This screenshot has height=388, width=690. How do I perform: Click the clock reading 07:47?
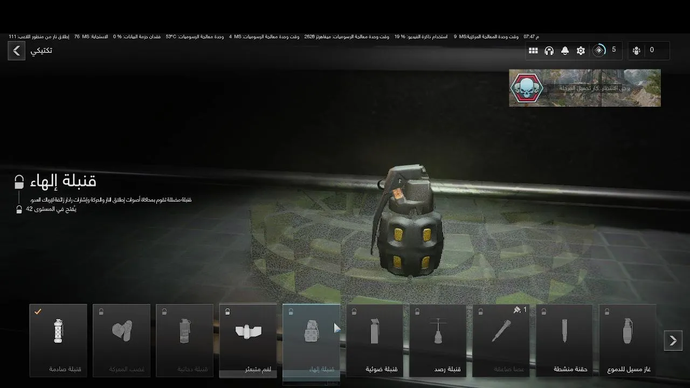click(x=532, y=37)
